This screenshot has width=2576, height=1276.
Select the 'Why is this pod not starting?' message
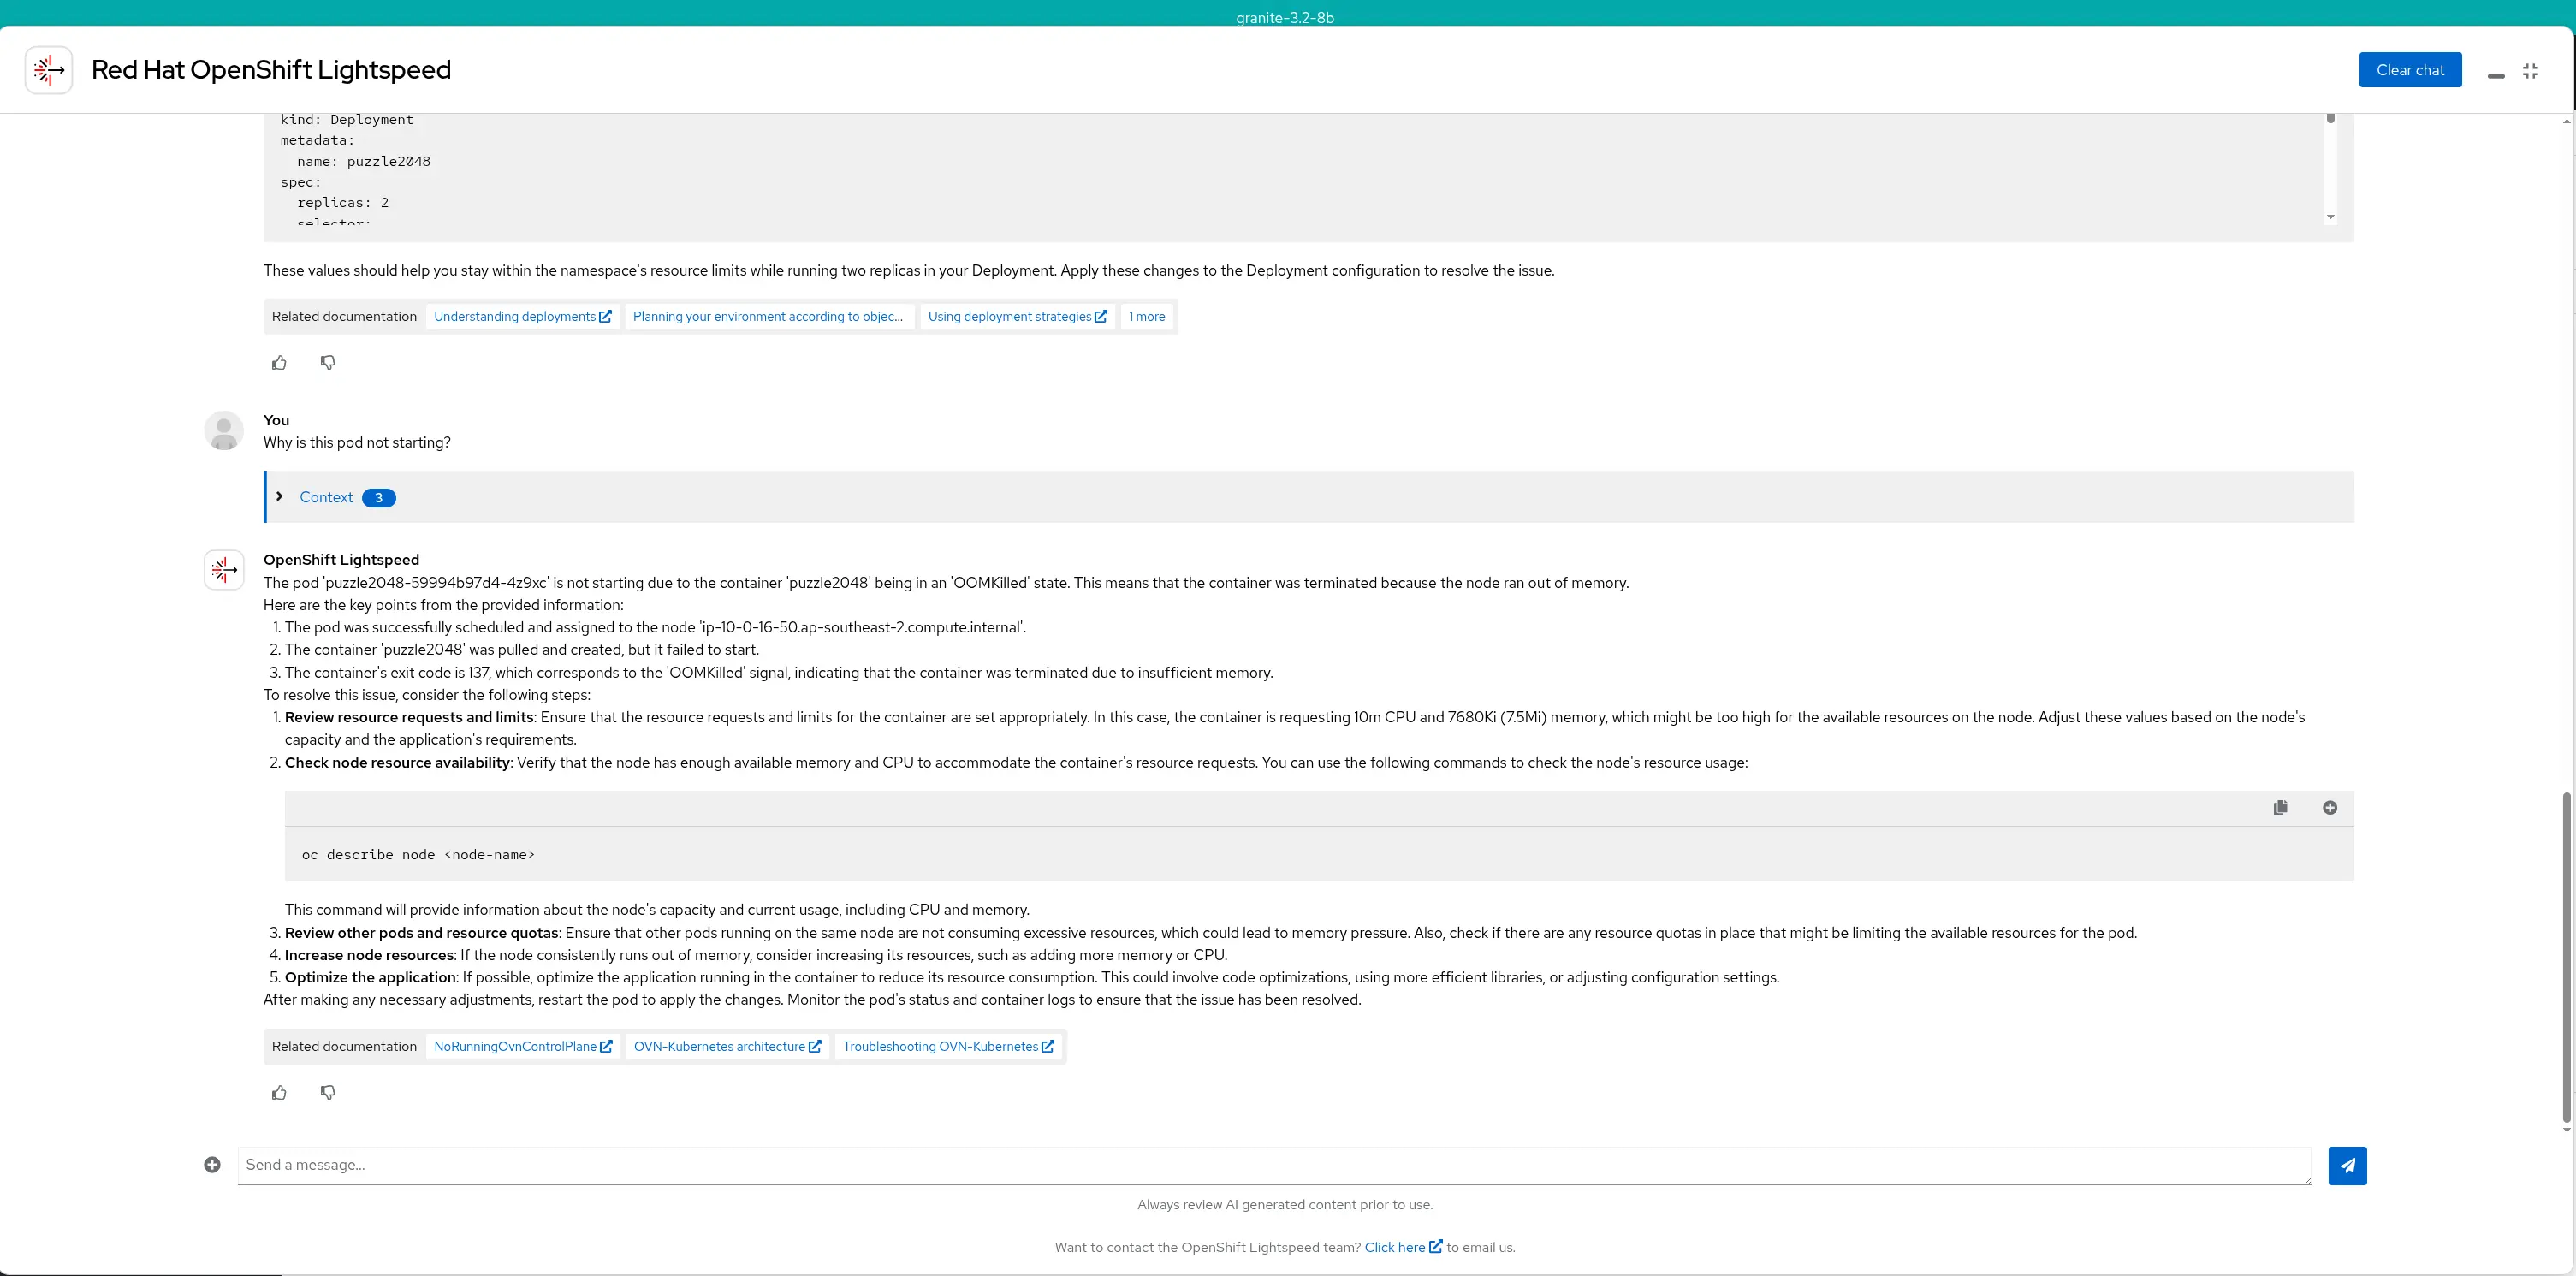pos(357,442)
